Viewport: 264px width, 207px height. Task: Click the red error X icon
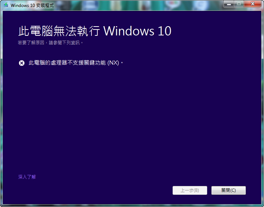(x=21, y=63)
